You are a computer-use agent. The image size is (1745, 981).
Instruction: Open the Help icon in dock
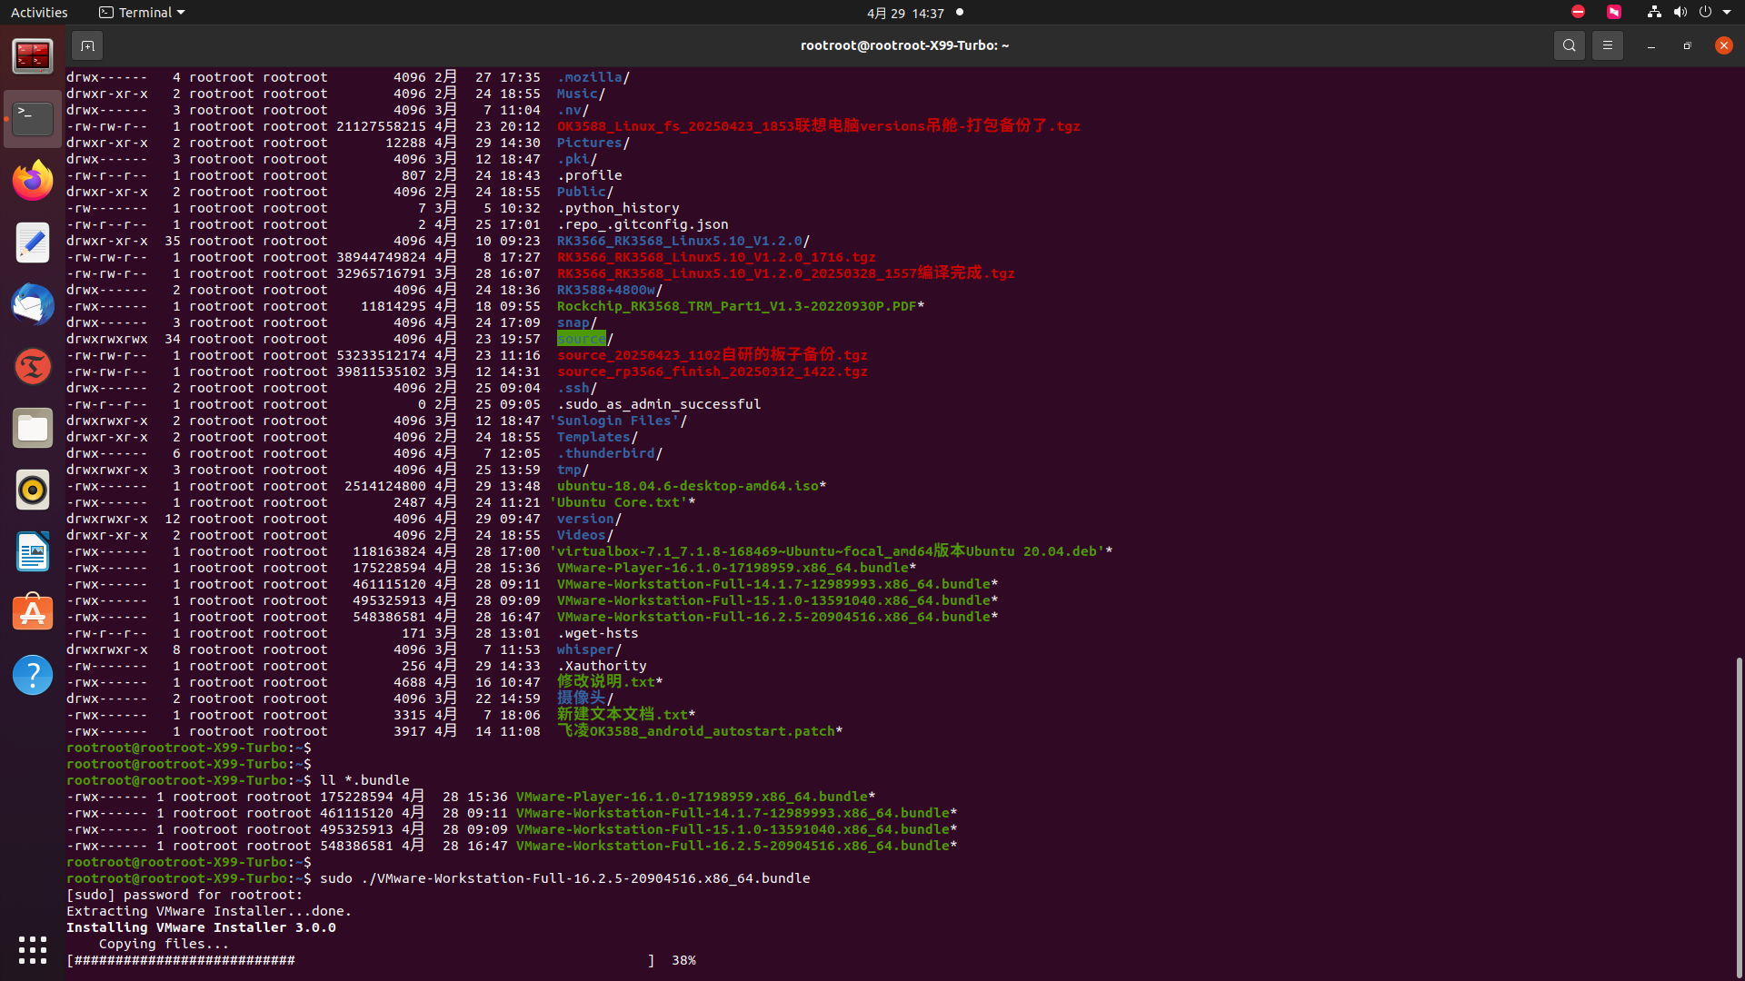tap(33, 675)
